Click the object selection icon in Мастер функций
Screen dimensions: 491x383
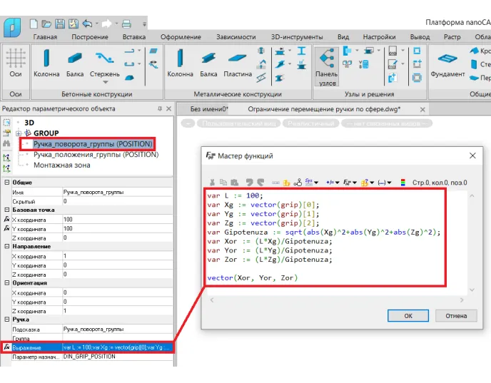pos(298,183)
